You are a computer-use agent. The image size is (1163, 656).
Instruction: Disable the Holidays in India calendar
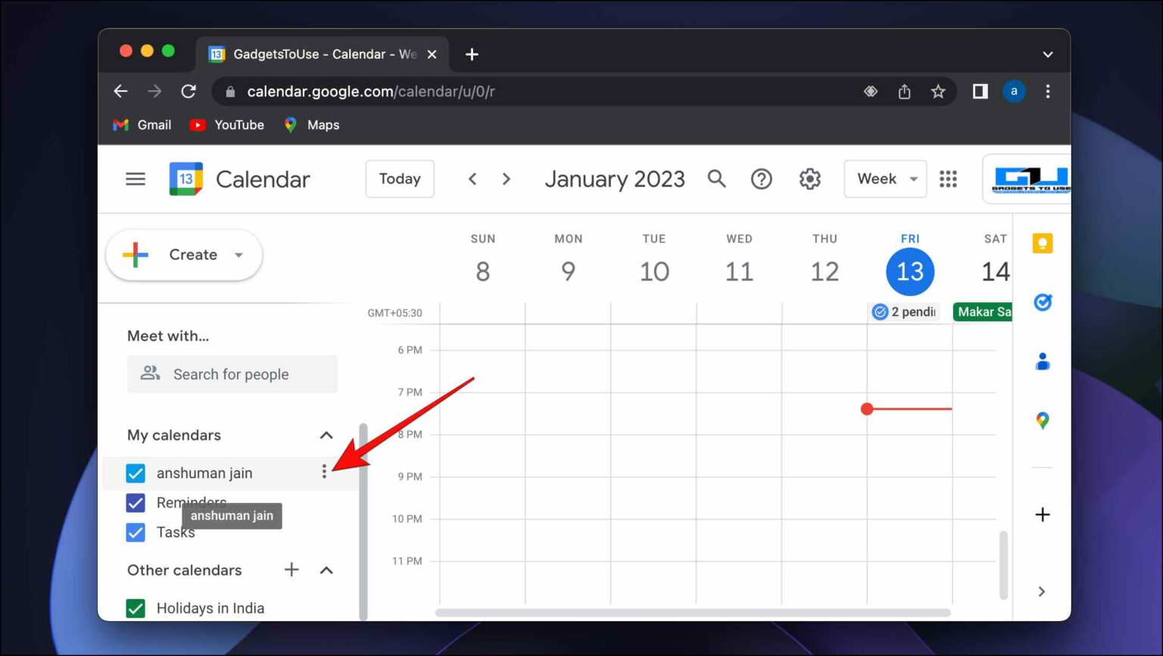[x=136, y=608]
